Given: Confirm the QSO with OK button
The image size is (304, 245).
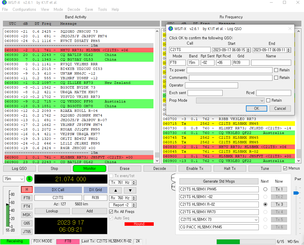Looking at the screenshot, I should pyautogui.click(x=256, y=108).
